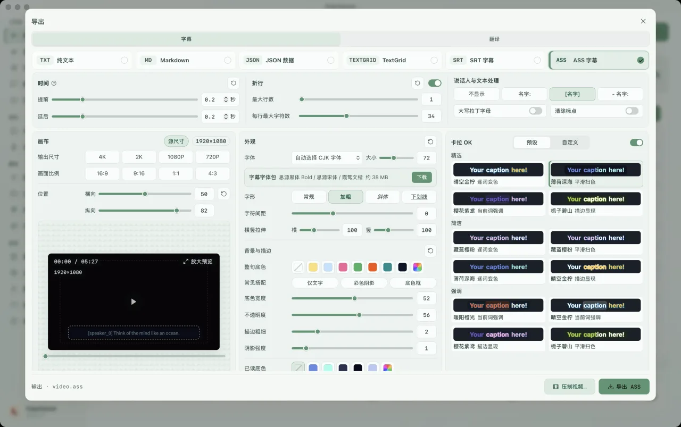The height and width of the screenshot is (427, 681).
Task: Enable the 清除标点 switch
Action: (632, 111)
